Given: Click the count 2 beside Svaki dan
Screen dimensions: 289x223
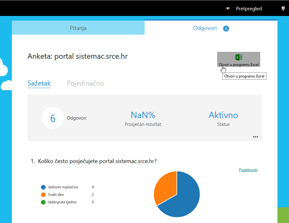Looking at the screenshot, I should click(x=93, y=195).
